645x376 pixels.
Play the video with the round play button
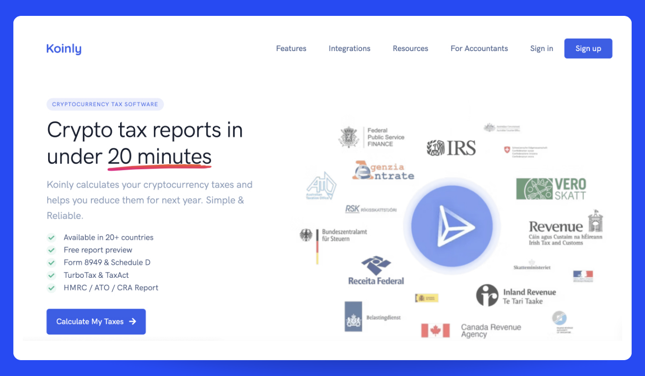452,227
